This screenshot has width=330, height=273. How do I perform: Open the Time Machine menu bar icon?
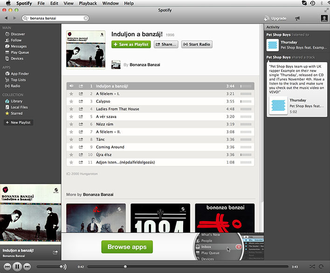[x=313, y=3]
